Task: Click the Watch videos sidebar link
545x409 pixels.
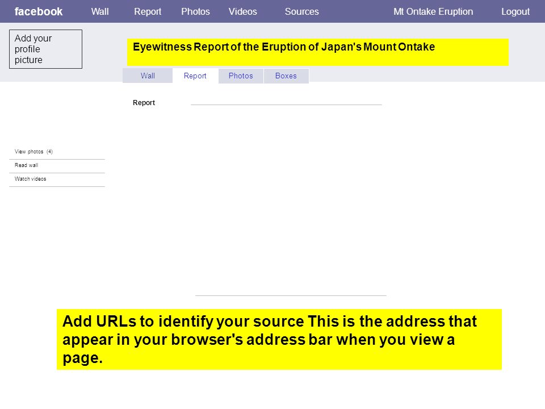Action: tap(30, 179)
